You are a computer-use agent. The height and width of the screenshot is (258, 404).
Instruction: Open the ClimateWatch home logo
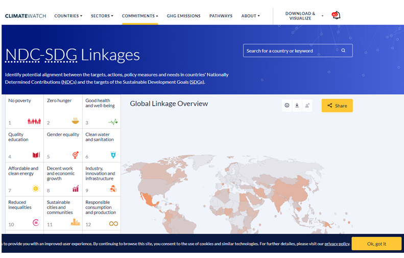[26, 16]
